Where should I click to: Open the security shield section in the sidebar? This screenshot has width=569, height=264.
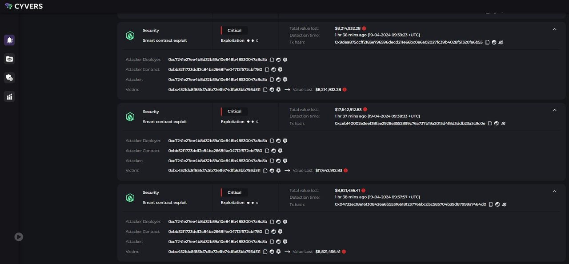pos(9,77)
